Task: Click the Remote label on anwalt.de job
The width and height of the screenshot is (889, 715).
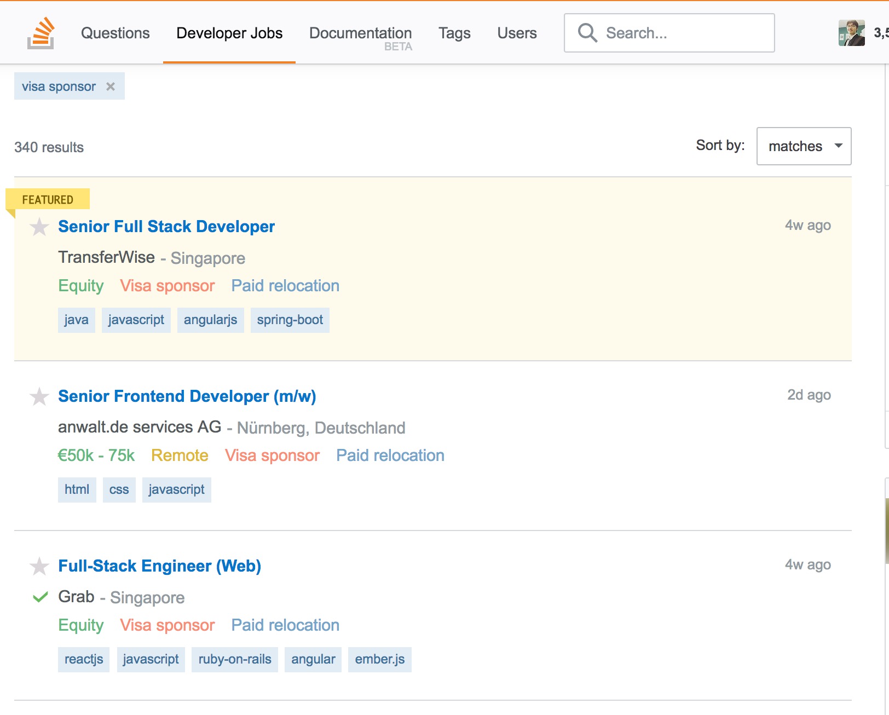Action: (x=180, y=455)
